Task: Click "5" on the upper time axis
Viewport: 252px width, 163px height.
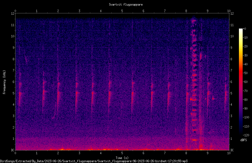Action: point(122,11)
